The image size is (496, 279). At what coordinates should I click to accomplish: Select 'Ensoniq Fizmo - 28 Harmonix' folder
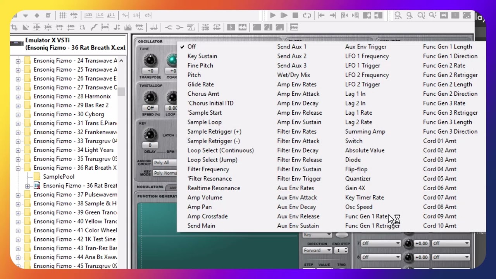coord(72,96)
